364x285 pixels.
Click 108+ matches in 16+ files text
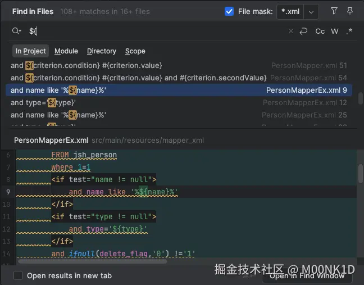tap(105, 12)
